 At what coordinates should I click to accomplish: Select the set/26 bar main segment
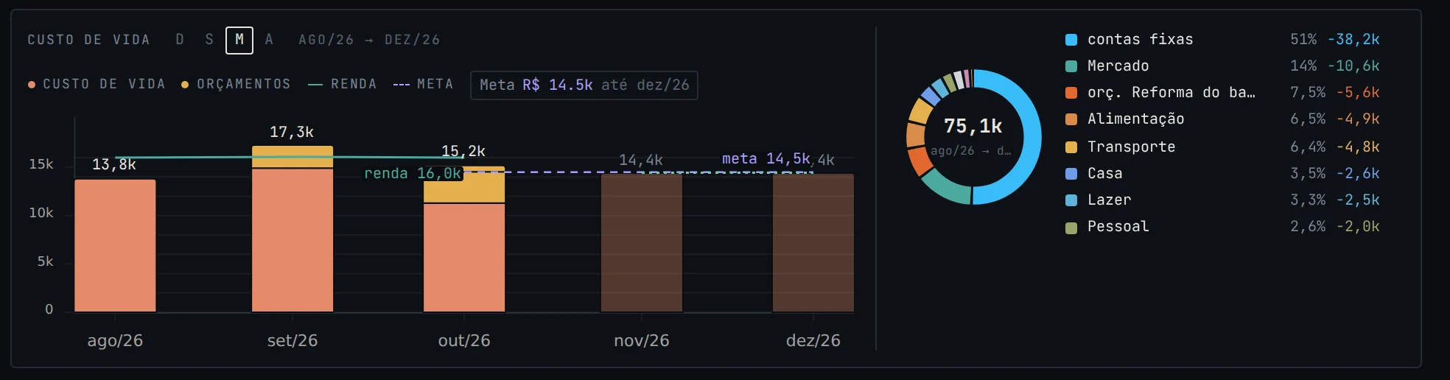[x=293, y=240]
